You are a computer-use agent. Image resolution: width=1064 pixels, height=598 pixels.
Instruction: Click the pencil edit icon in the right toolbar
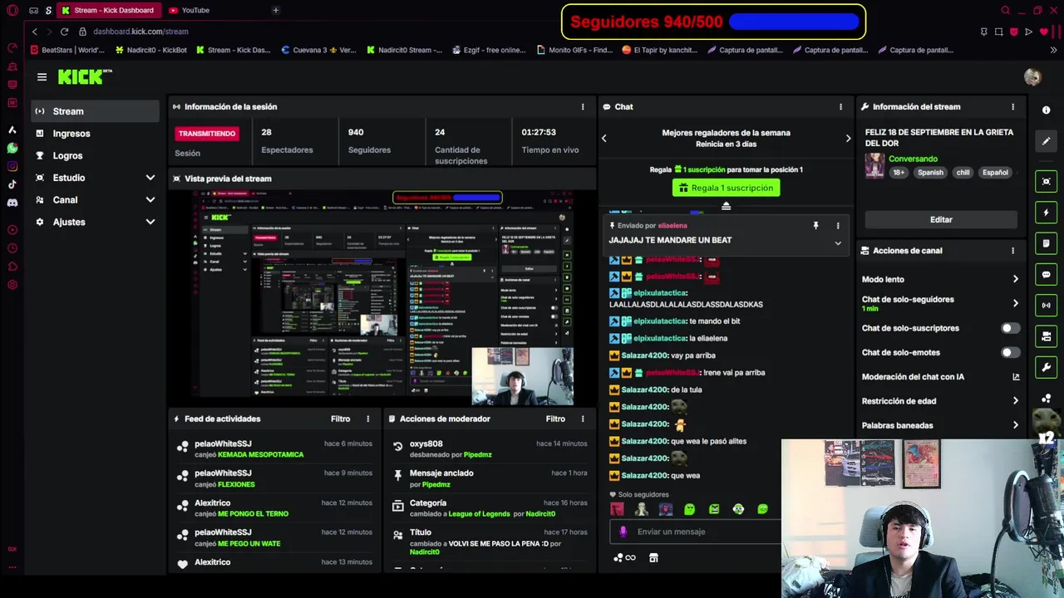[x=1046, y=141]
